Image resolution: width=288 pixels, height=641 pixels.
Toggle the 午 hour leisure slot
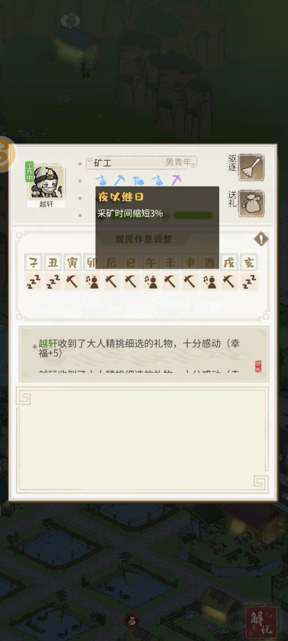[151, 282]
